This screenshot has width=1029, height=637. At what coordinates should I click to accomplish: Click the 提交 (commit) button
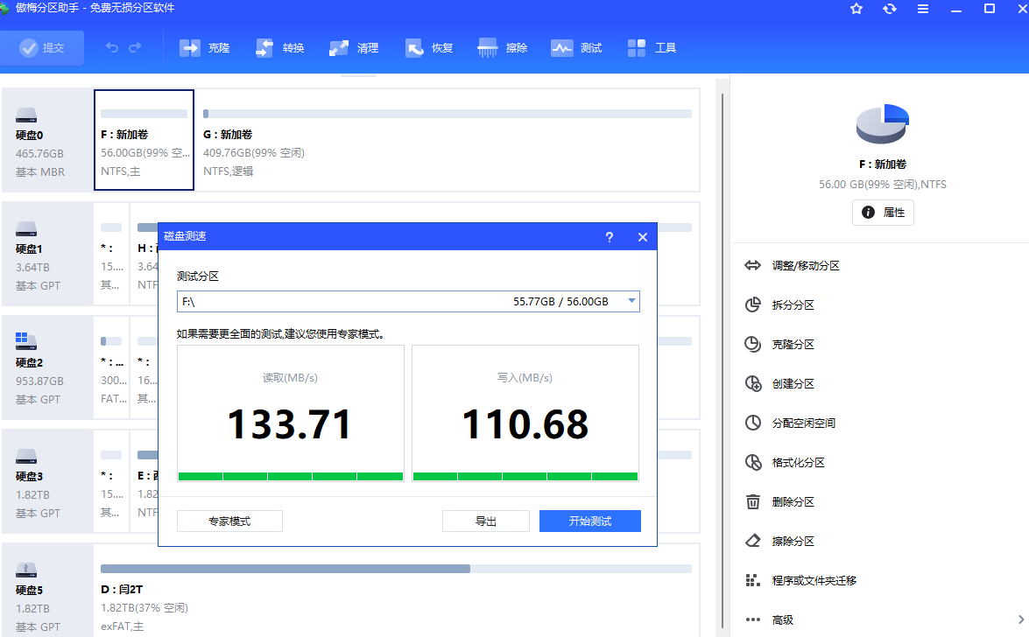point(42,48)
